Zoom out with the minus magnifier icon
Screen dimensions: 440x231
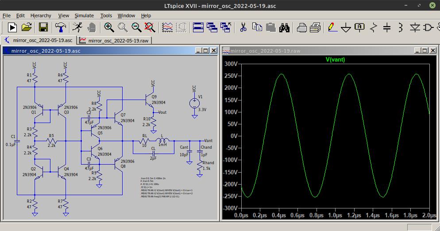coord(136,27)
